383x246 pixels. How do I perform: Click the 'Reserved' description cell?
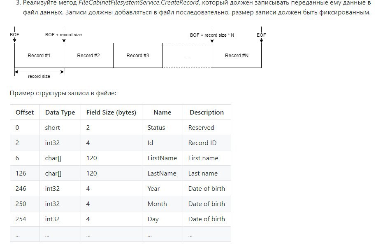point(207,127)
